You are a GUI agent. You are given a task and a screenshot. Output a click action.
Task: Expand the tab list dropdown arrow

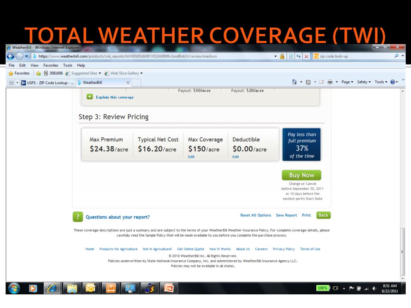tap(17, 83)
